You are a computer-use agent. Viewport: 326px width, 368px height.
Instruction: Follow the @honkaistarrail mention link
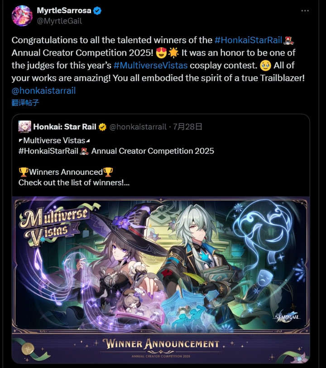pyautogui.click(x=43, y=90)
